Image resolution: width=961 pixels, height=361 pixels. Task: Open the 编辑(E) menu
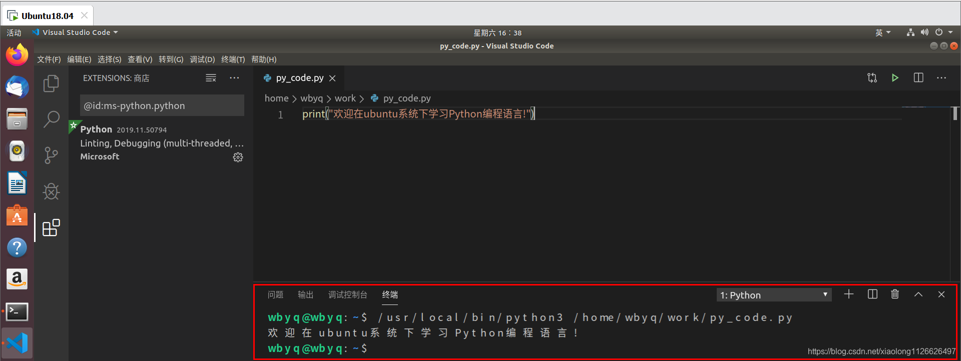79,59
